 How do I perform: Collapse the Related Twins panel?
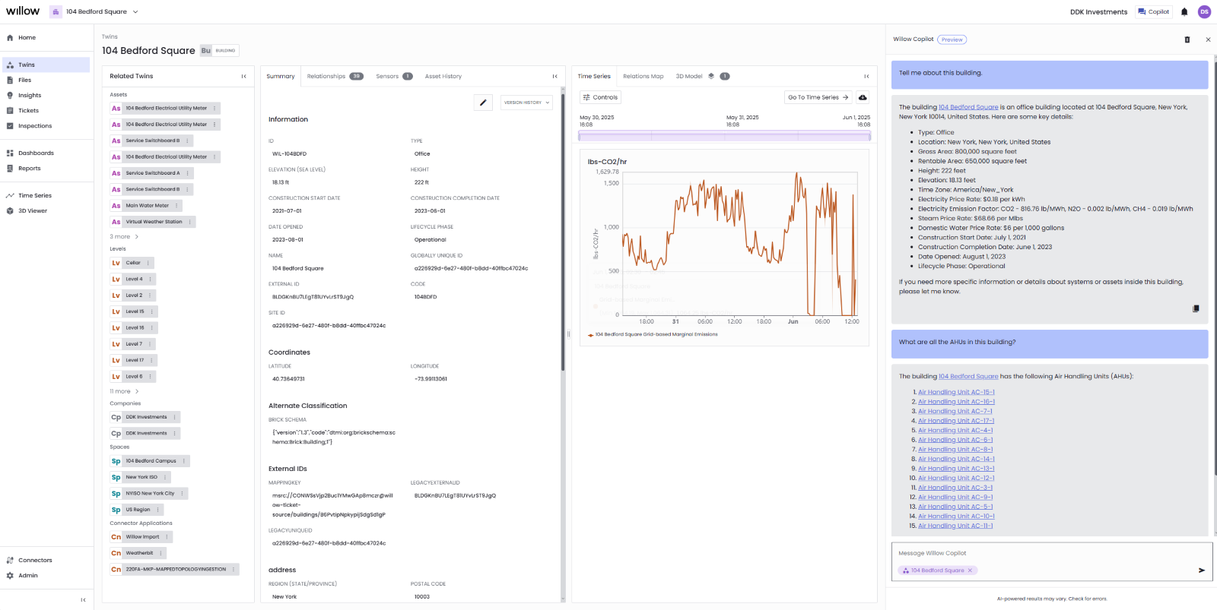coord(244,76)
